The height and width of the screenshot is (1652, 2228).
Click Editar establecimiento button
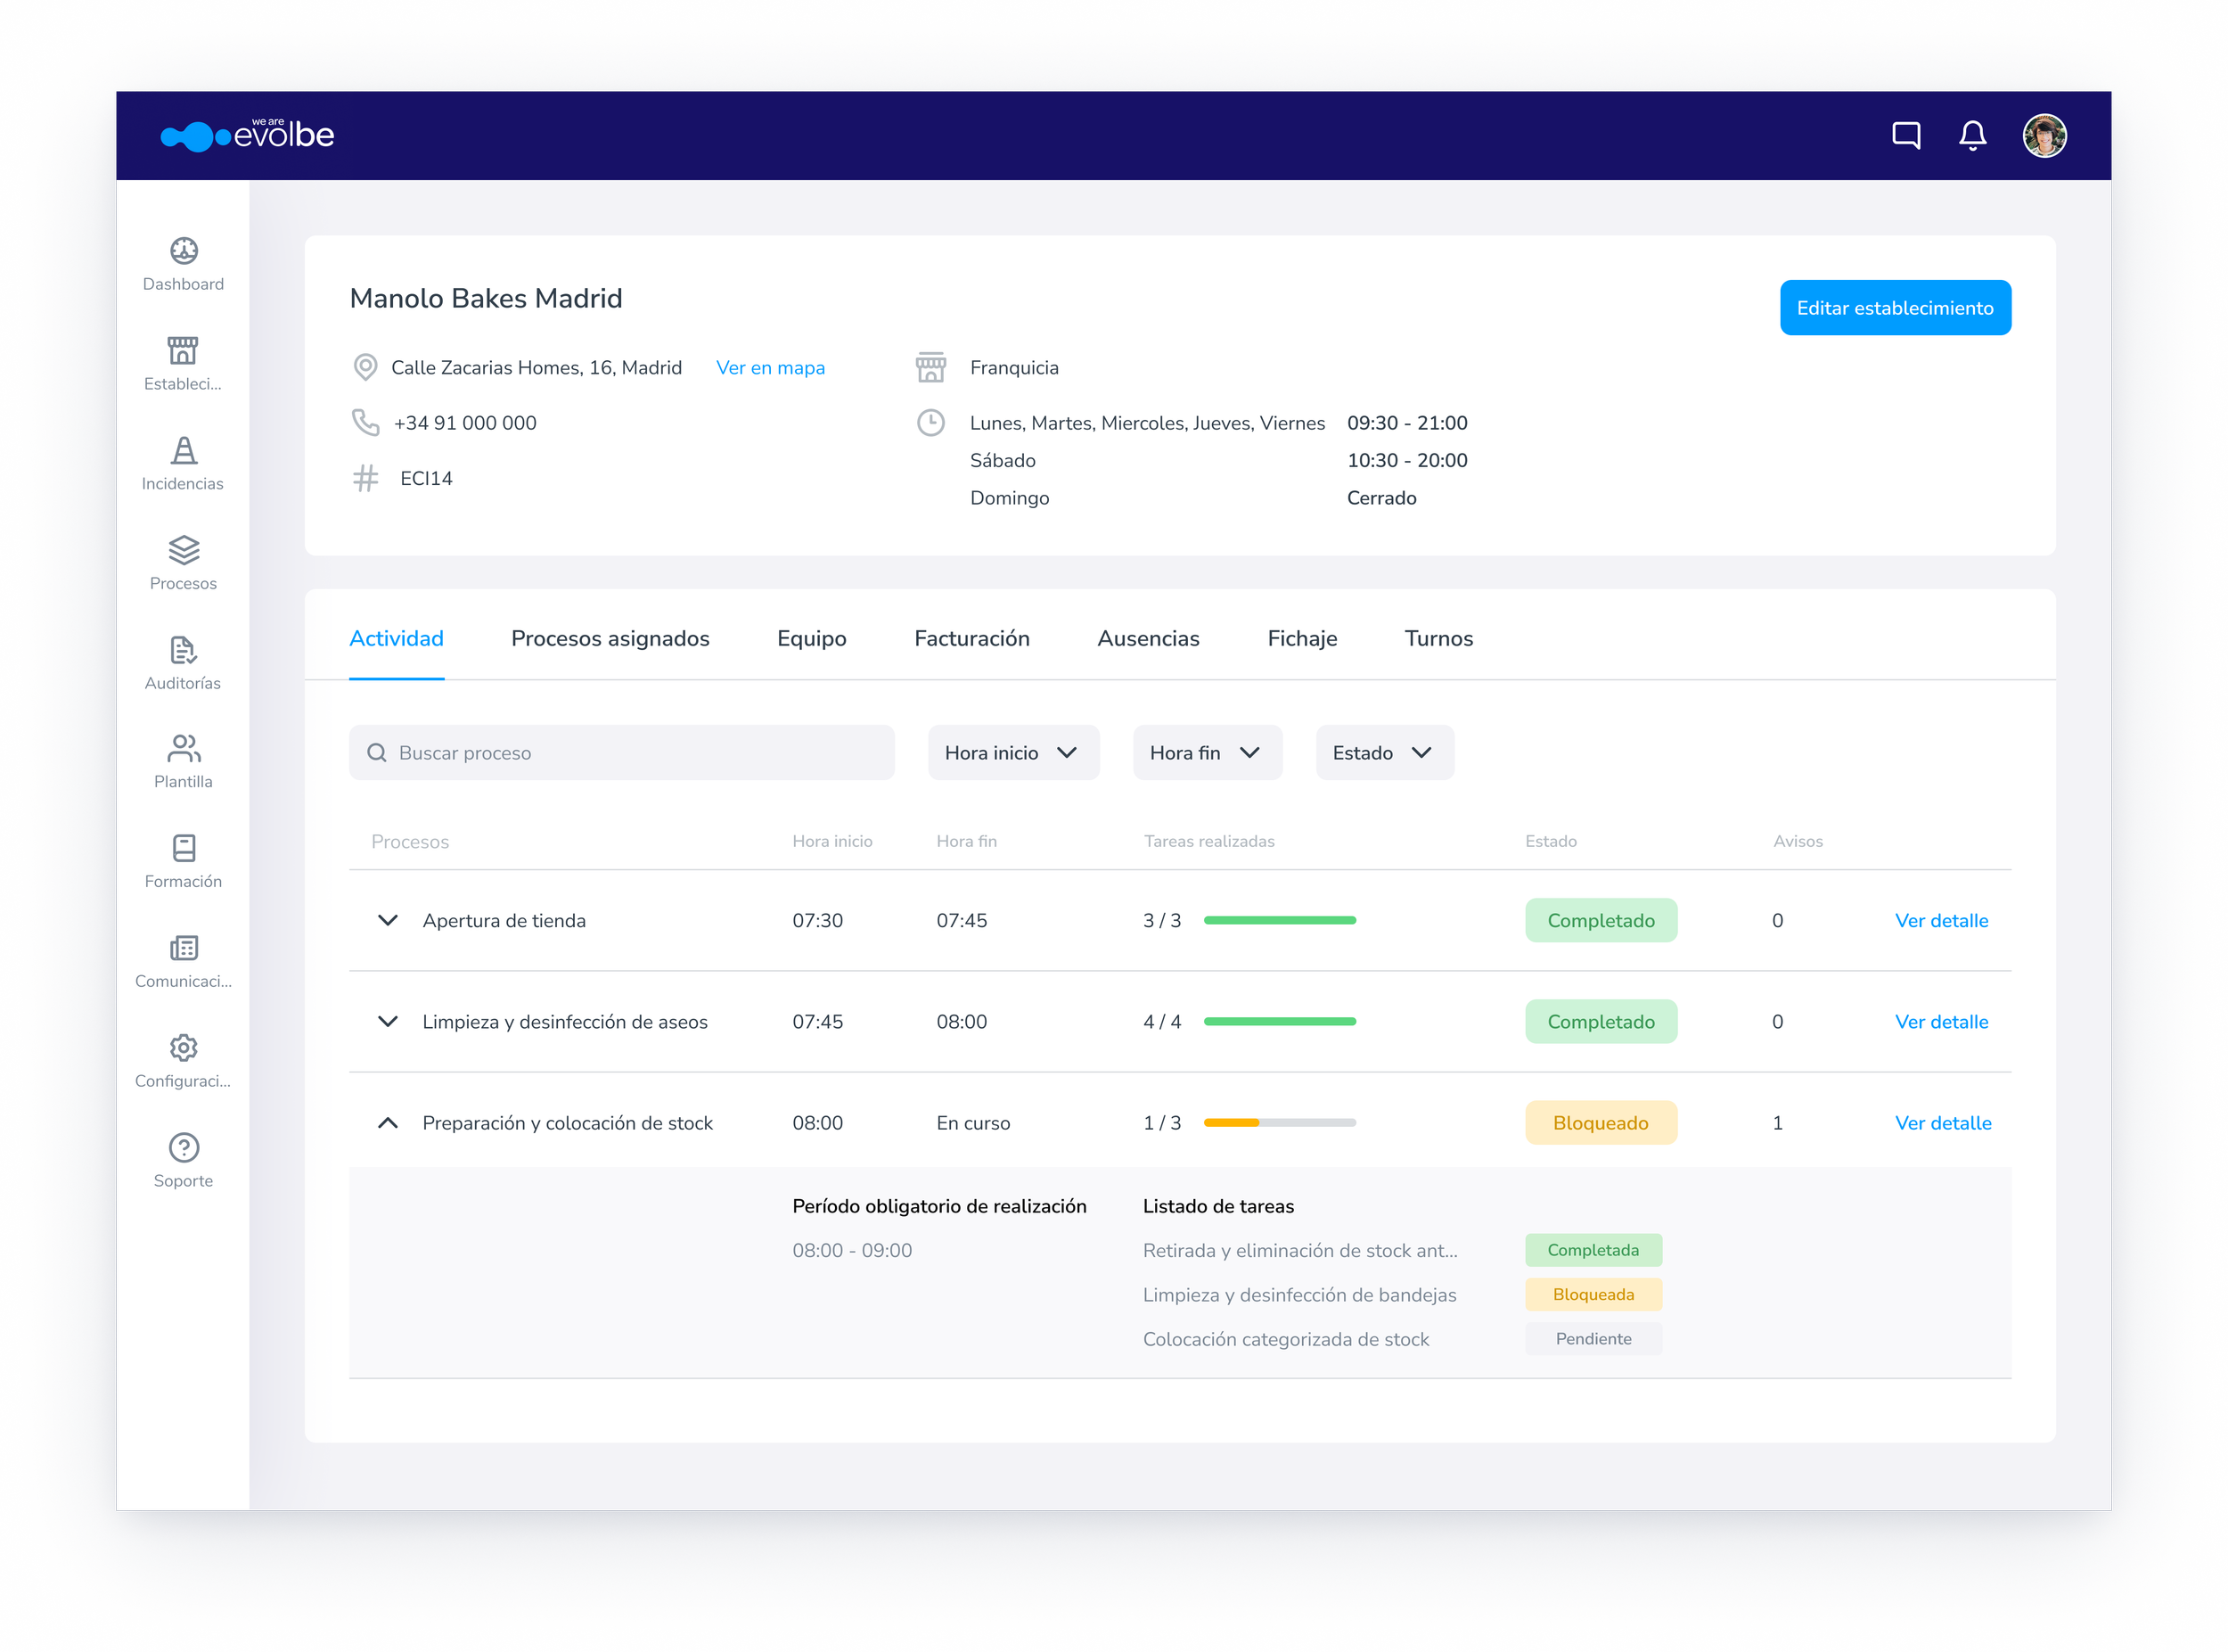1896,308
